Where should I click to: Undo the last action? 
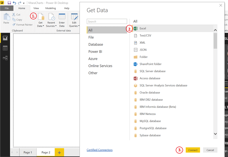14,3
